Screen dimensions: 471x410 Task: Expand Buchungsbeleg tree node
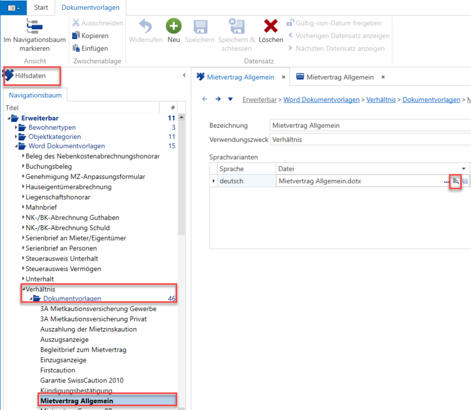tap(23, 166)
